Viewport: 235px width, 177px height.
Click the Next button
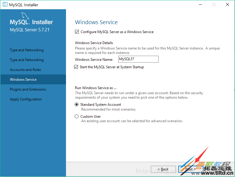pos(191,169)
